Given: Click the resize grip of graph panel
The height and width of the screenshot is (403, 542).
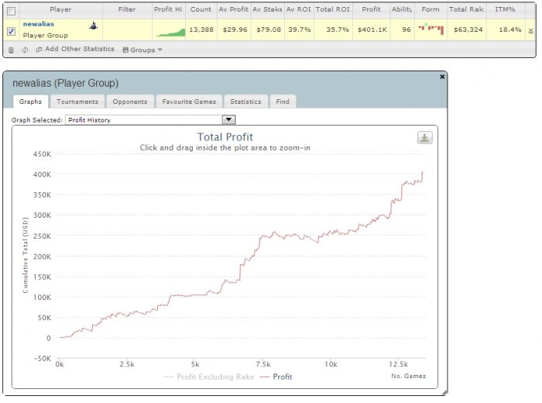Looking at the screenshot, I should [x=444, y=392].
